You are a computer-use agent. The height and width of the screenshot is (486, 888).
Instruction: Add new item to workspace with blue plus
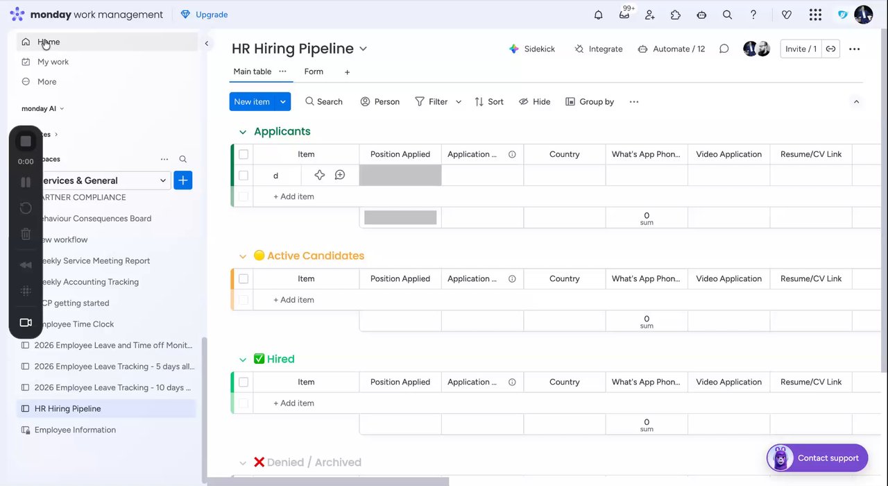coord(182,181)
